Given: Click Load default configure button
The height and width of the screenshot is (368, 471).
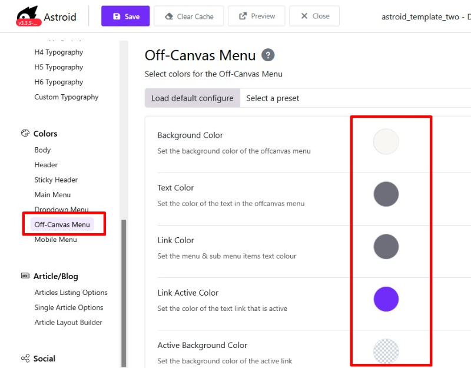Looking at the screenshot, I should (x=192, y=98).
